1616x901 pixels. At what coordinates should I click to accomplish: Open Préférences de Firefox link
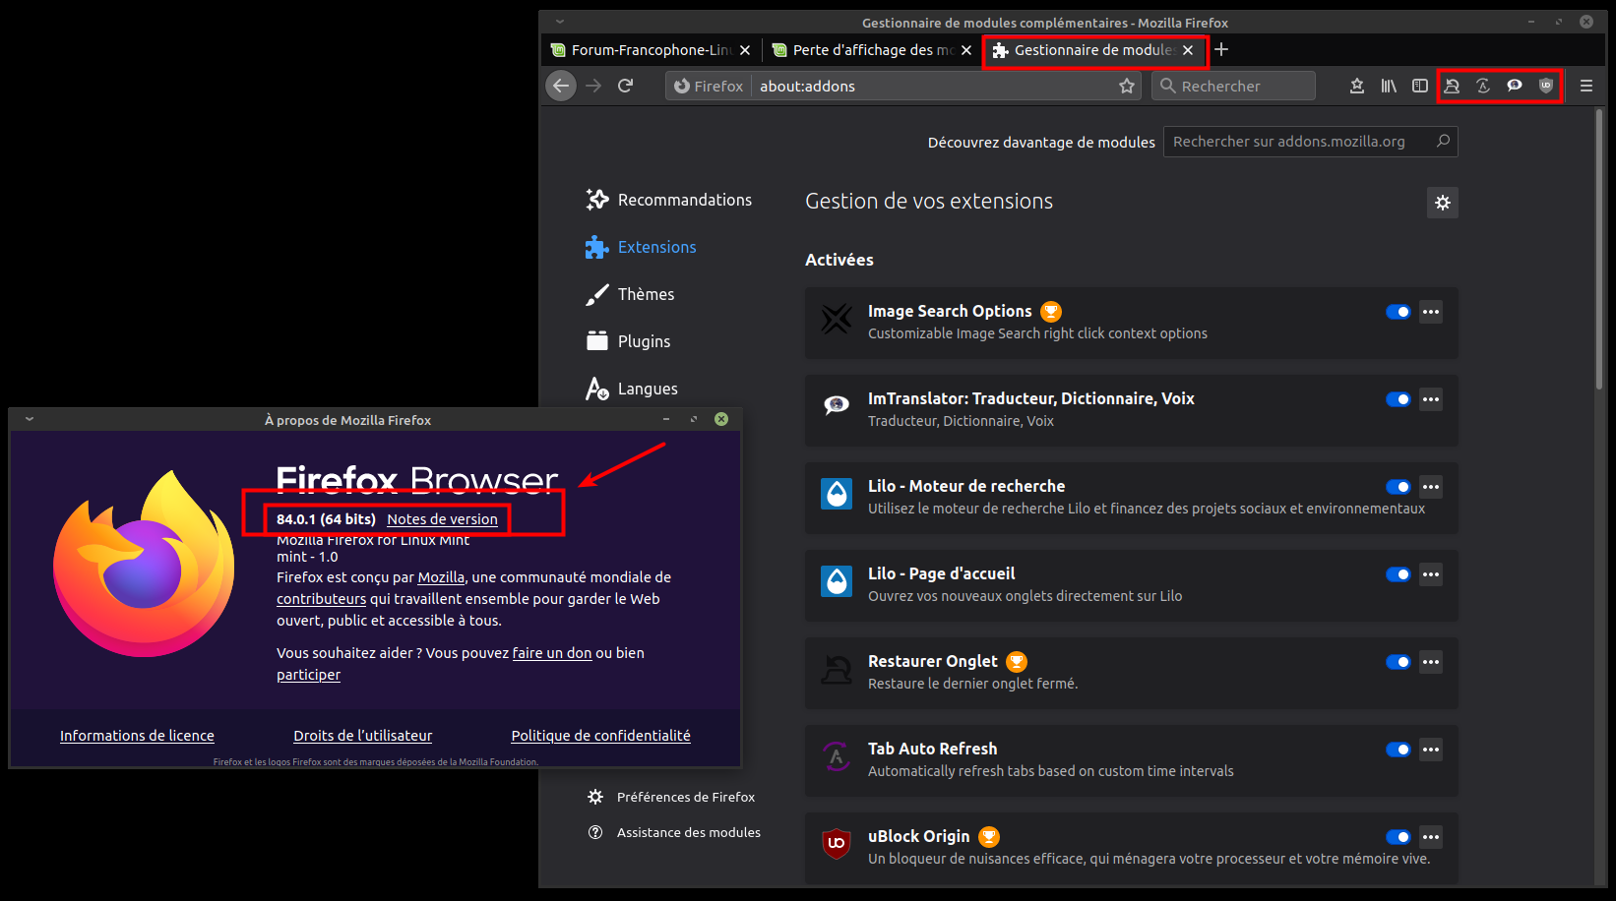671,797
